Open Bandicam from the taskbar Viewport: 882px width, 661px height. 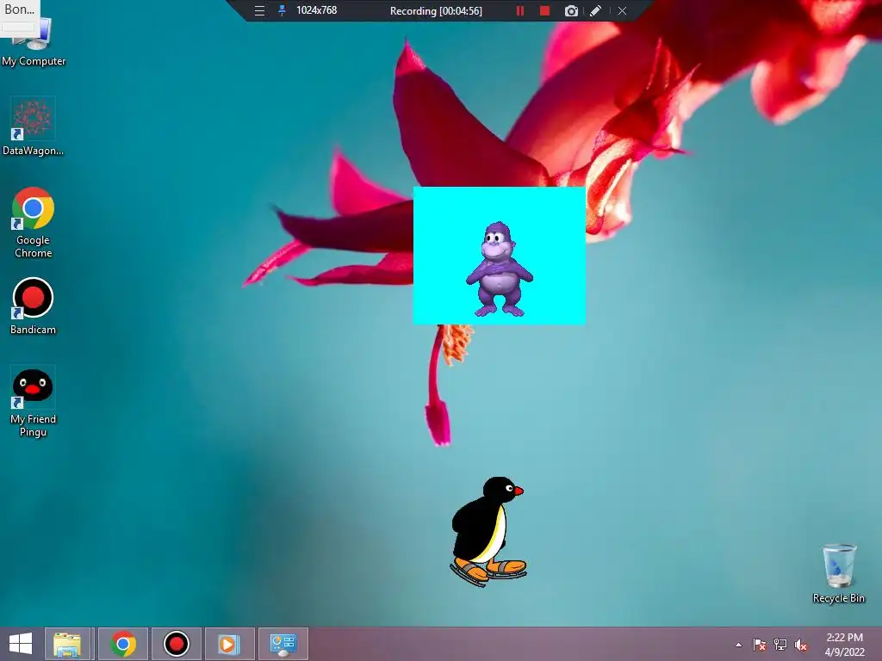pos(176,644)
